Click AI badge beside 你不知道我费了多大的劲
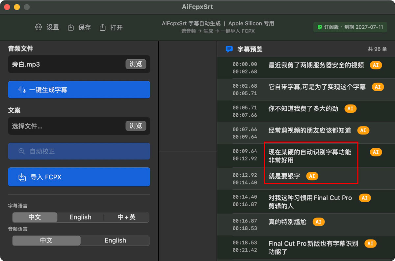 coord(350,109)
